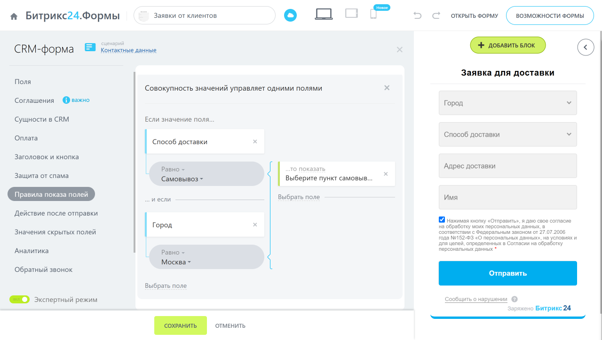Click the blue cloud sync icon
Image resolution: width=602 pixels, height=340 pixels.
coord(290,15)
